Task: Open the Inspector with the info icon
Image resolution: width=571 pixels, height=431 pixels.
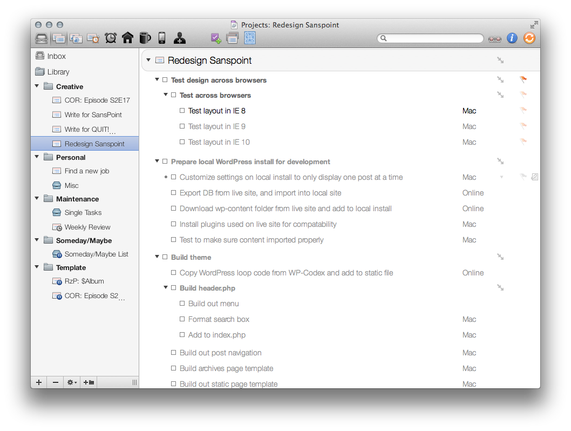Action: click(512, 38)
